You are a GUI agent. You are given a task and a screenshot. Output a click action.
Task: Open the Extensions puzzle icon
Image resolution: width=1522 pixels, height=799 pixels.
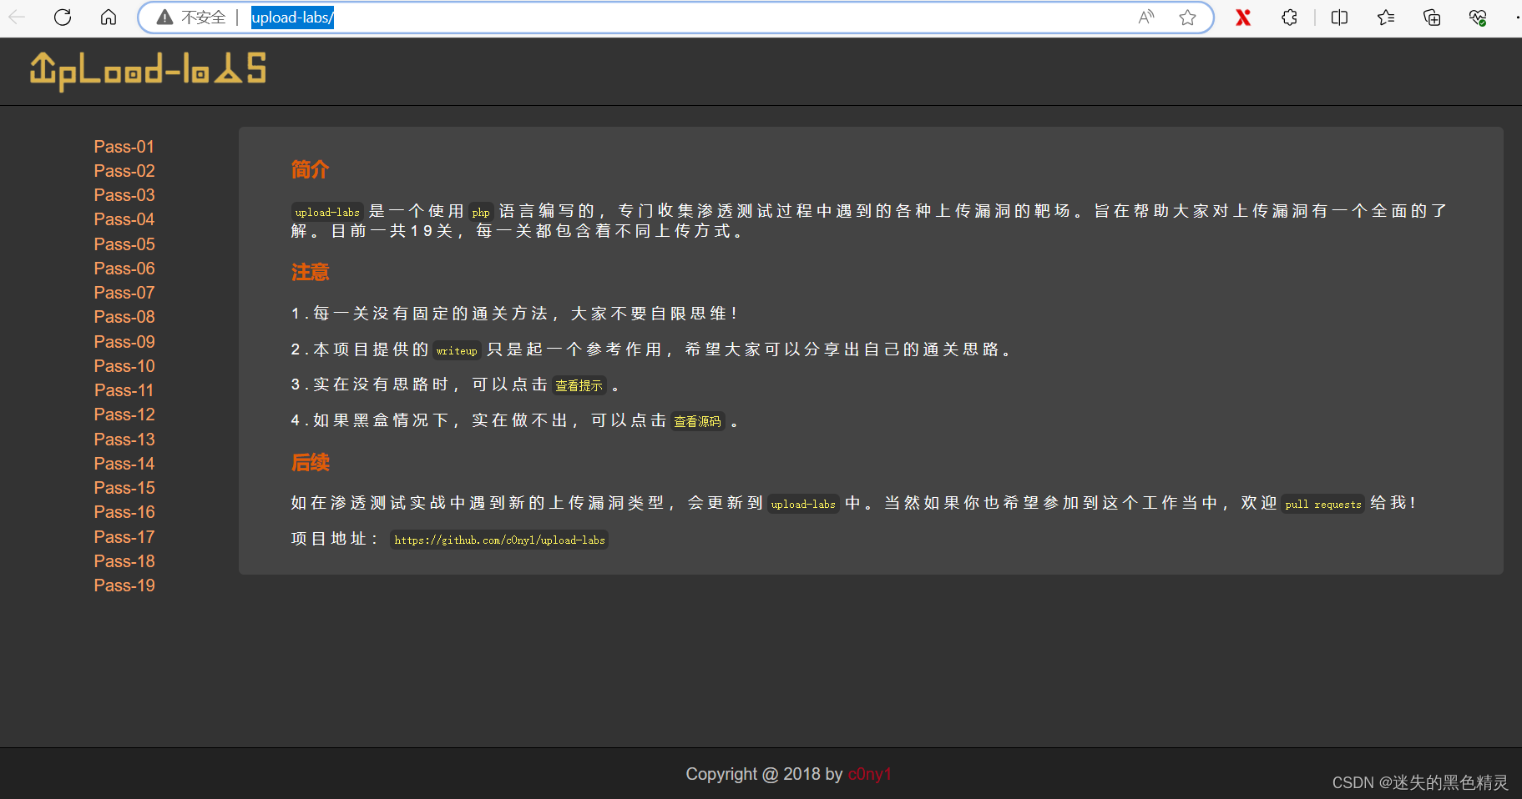pos(1289,18)
